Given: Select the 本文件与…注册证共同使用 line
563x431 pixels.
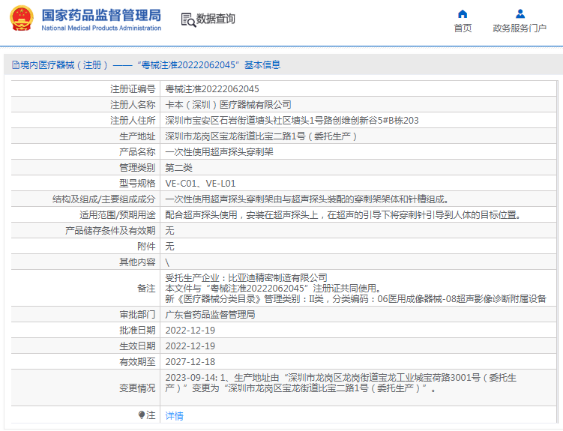Looking at the screenshot, I should pos(273,288).
